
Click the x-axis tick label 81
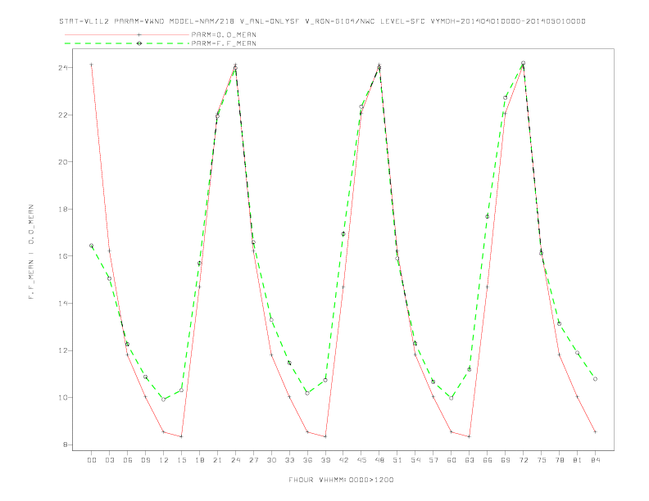[x=578, y=460]
